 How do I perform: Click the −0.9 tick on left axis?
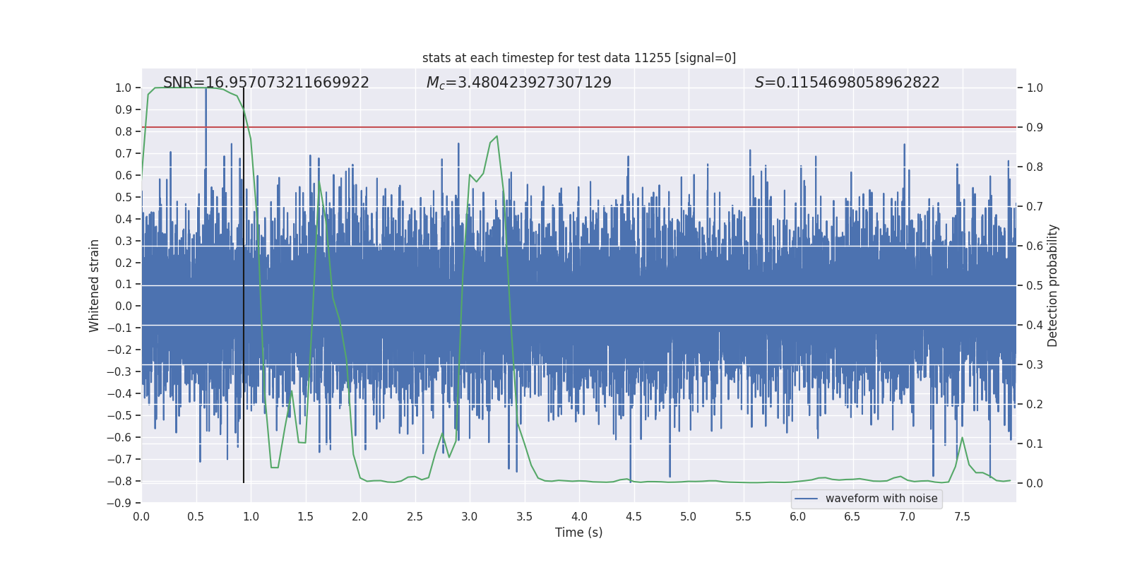(123, 503)
